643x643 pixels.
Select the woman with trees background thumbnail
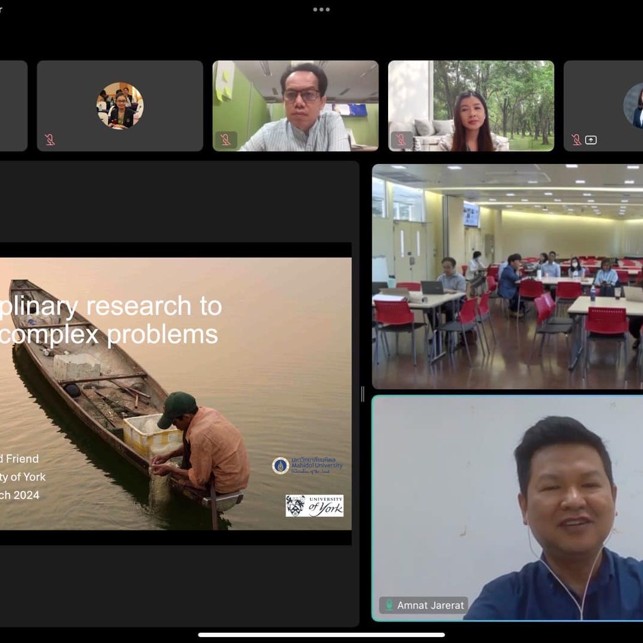point(471,105)
